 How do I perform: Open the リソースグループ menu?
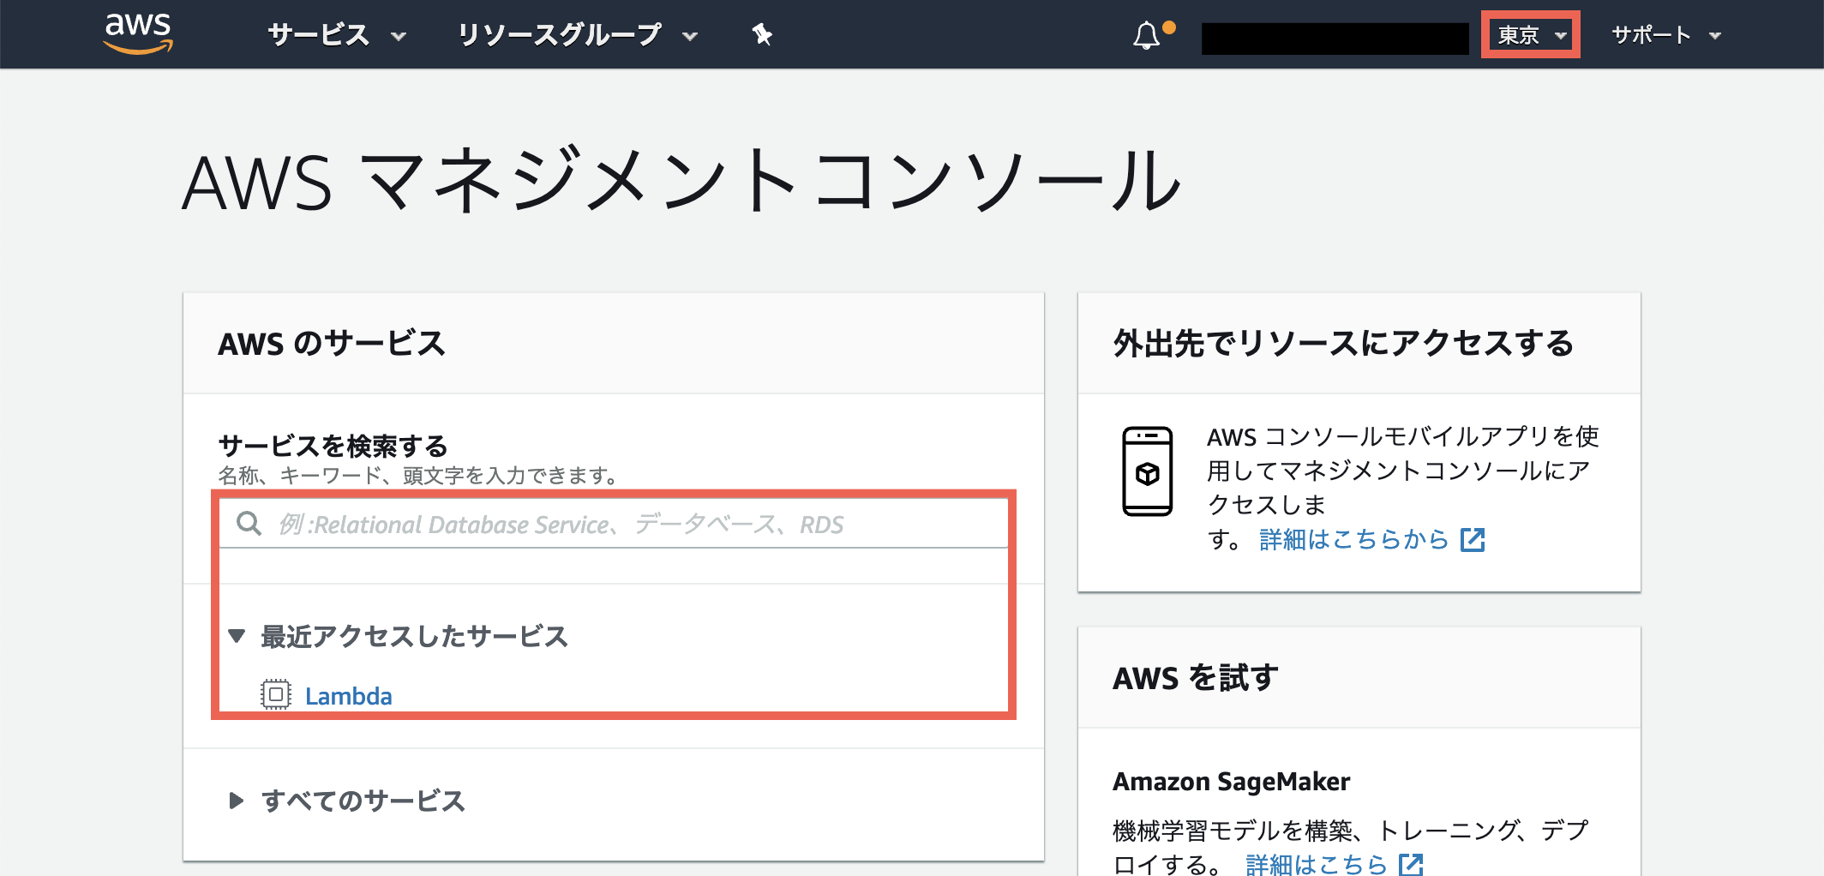tap(577, 35)
